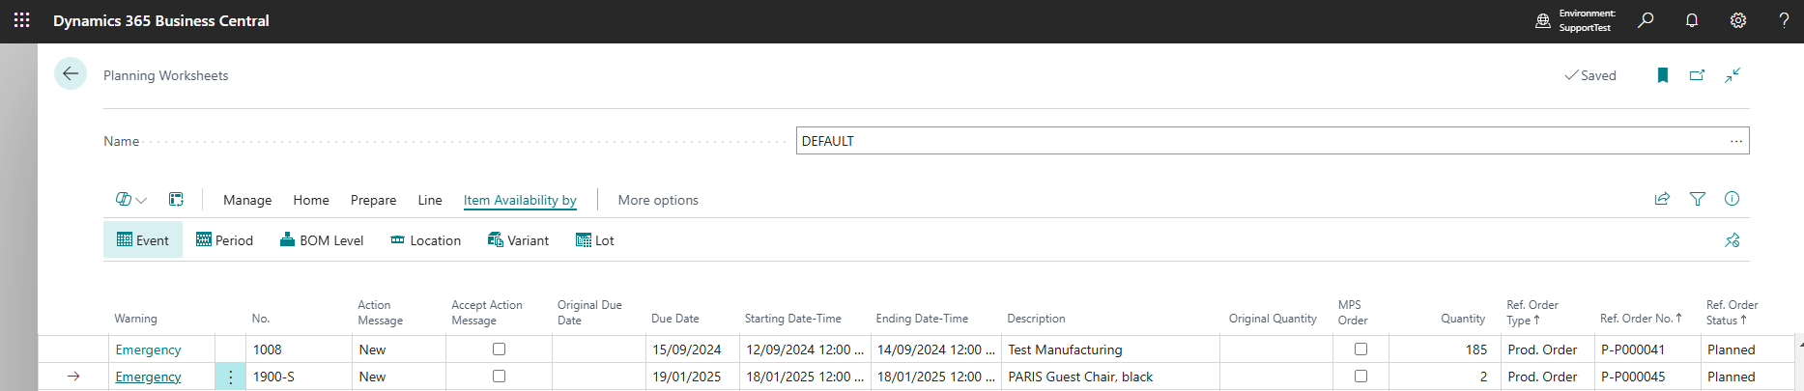Click the Saved status indicator

1590,75
